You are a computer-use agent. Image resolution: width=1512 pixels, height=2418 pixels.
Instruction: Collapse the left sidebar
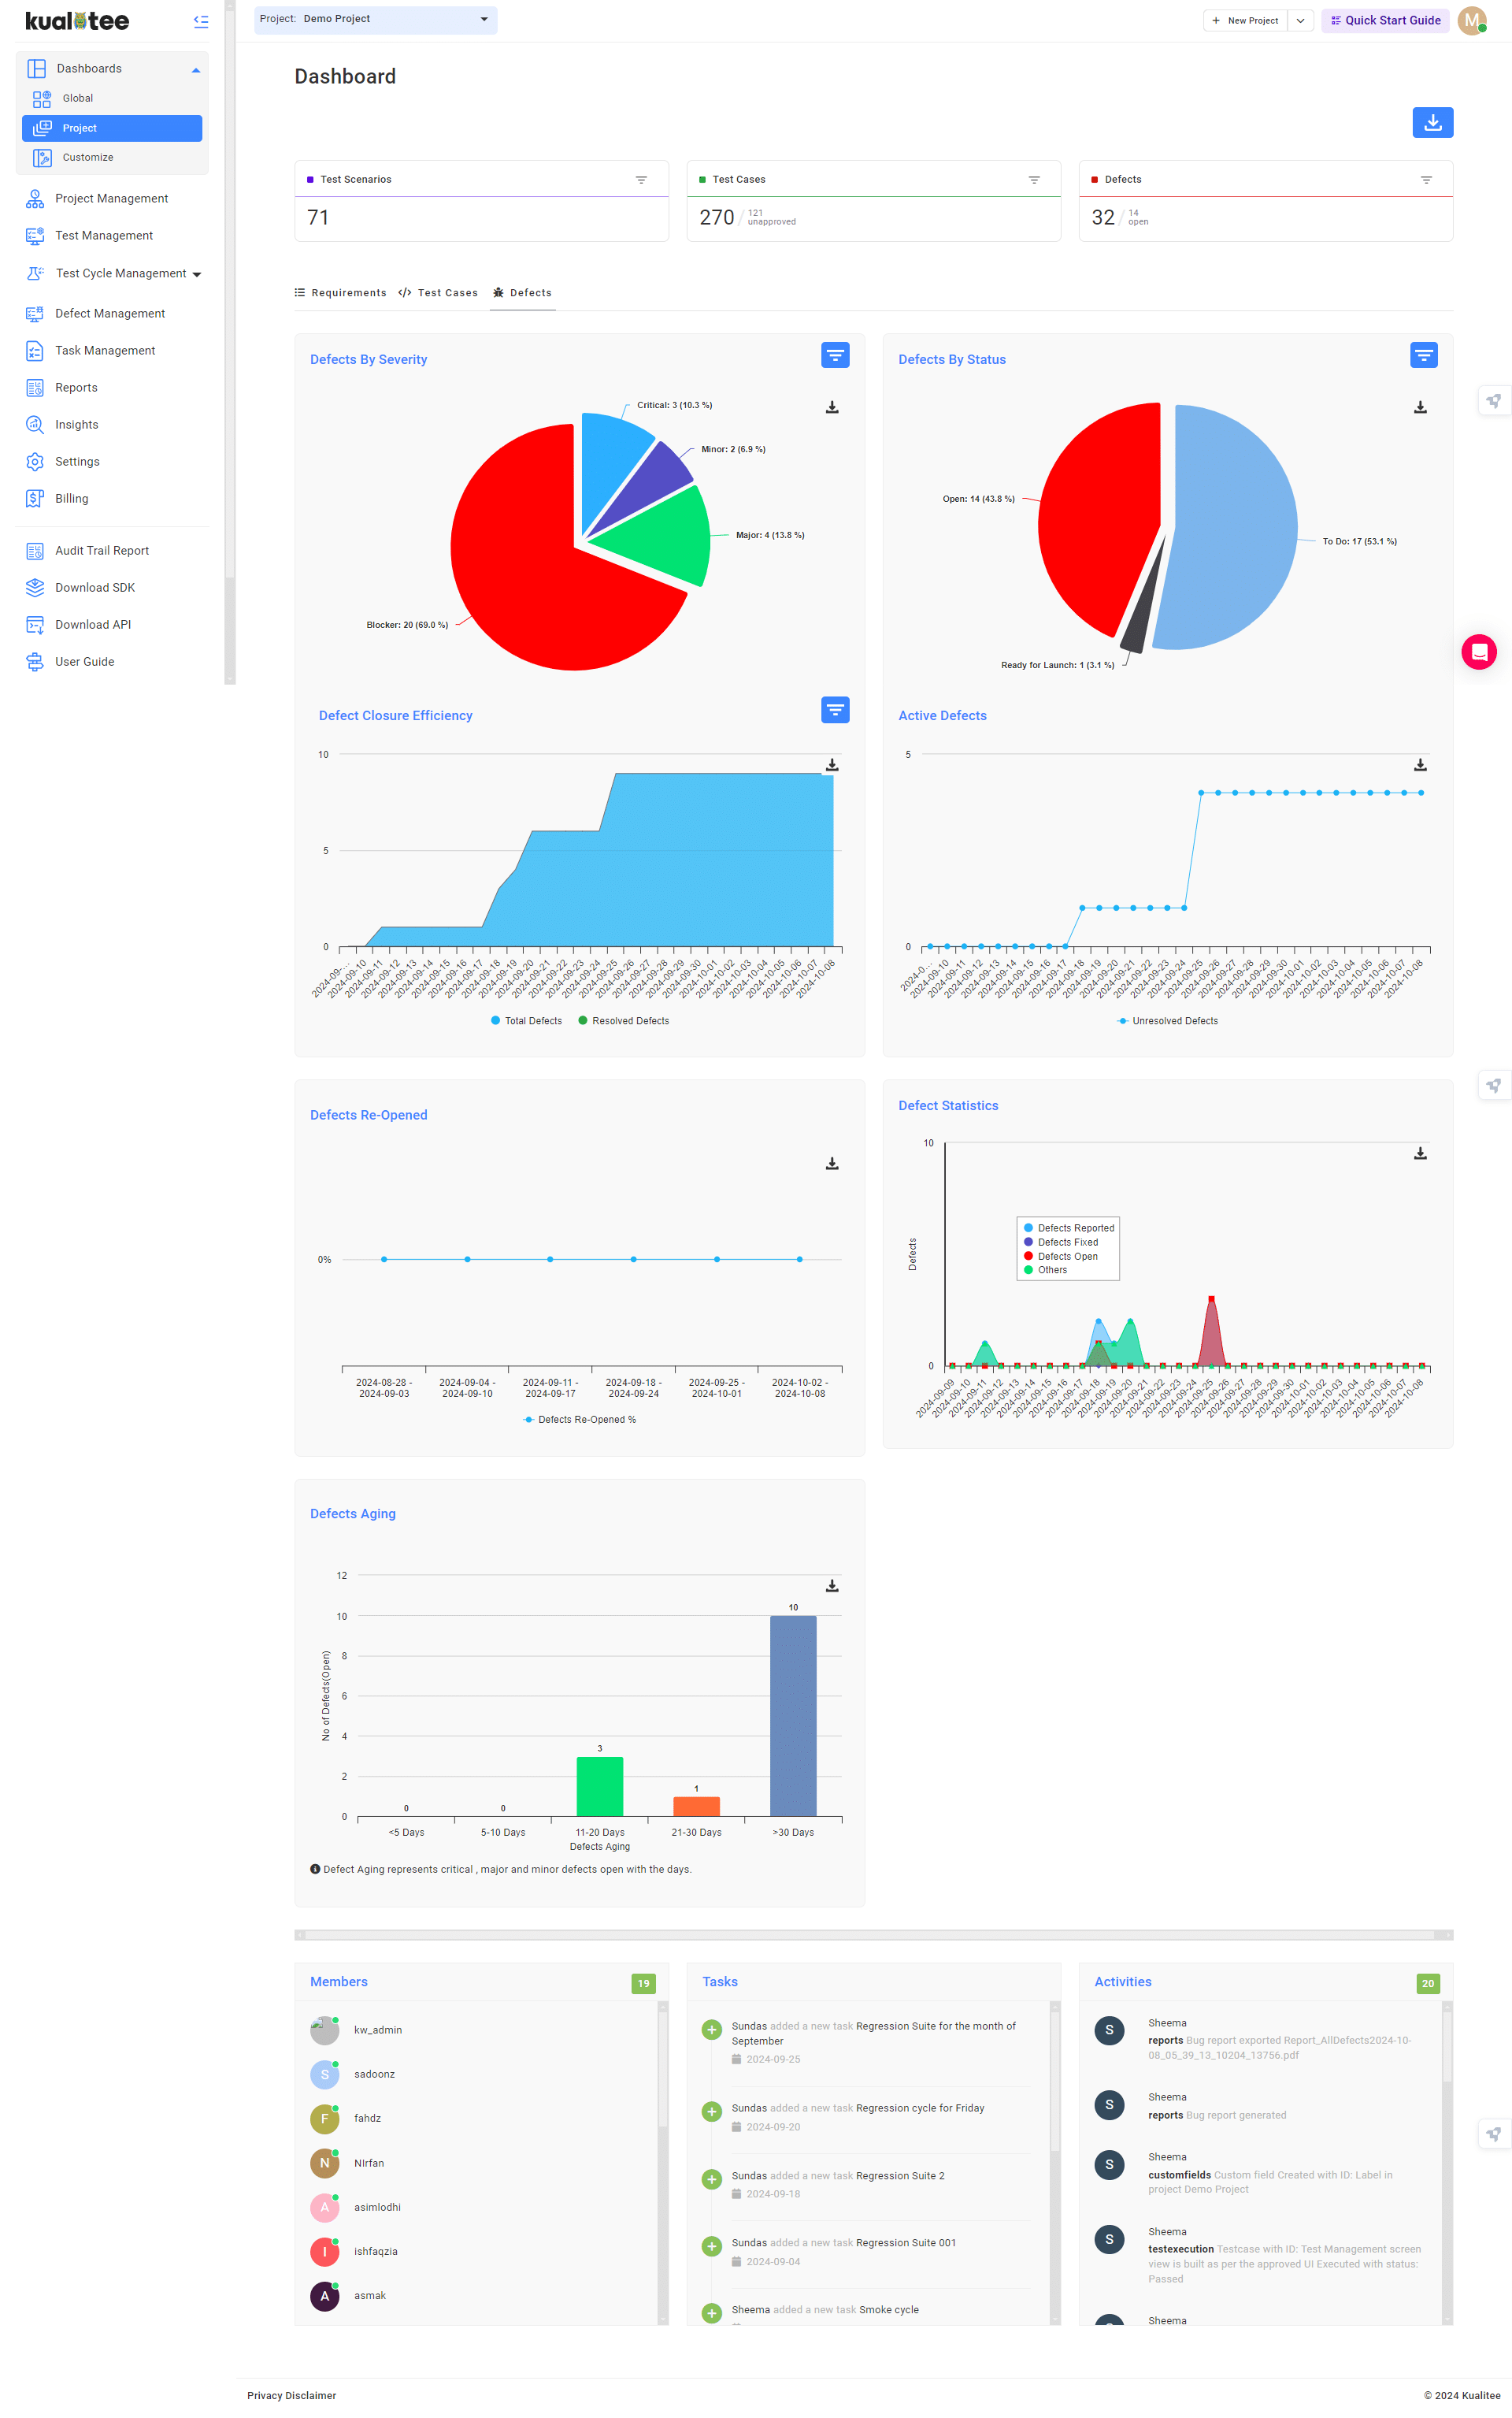[201, 21]
